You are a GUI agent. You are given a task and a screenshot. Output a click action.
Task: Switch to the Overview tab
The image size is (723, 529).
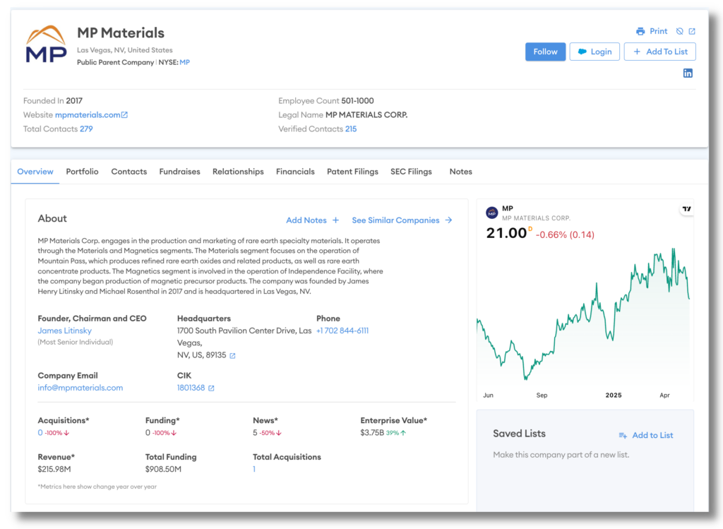point(35,172)
